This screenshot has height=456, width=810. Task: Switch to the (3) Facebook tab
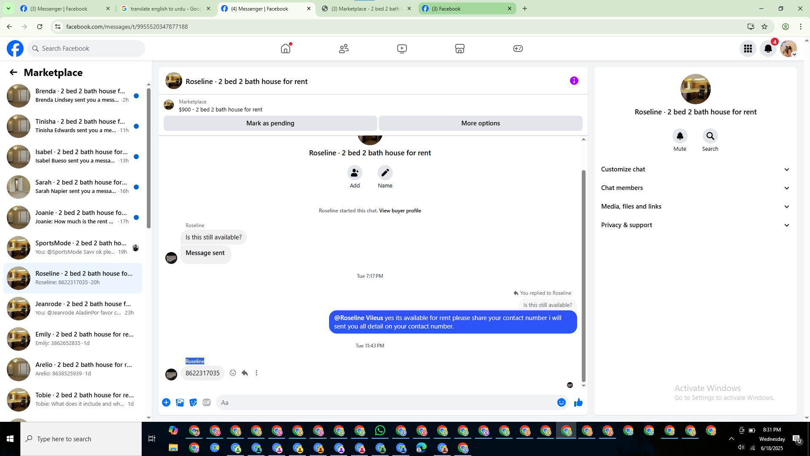pyautogui.click(x=467, y=8)
